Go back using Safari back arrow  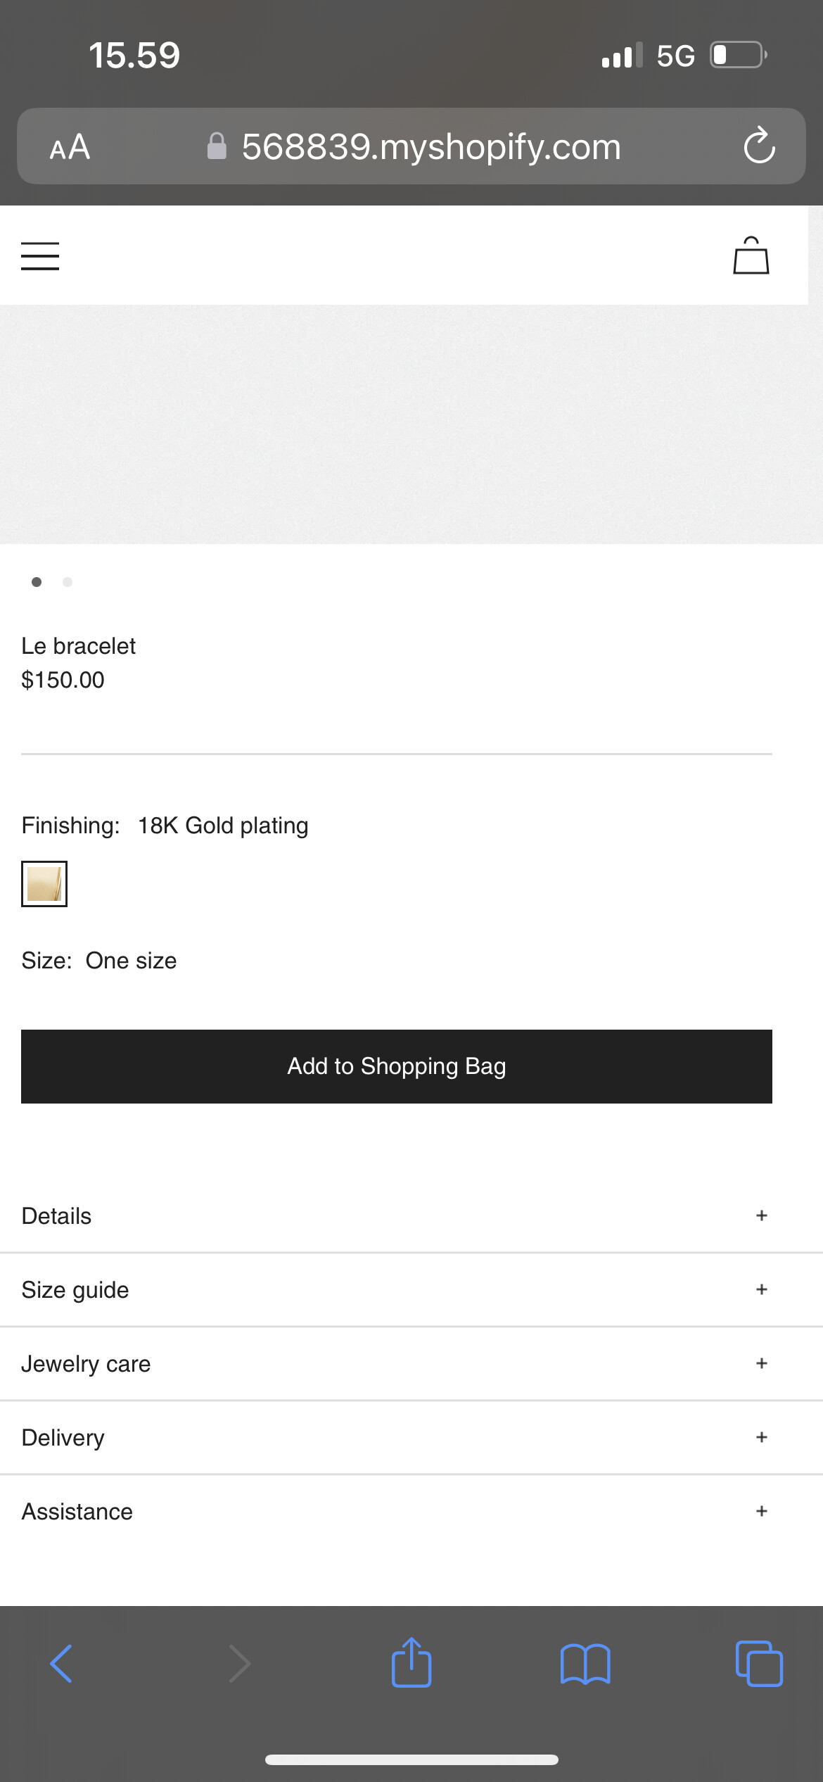pyautogui.click(x=62, y=1664)
